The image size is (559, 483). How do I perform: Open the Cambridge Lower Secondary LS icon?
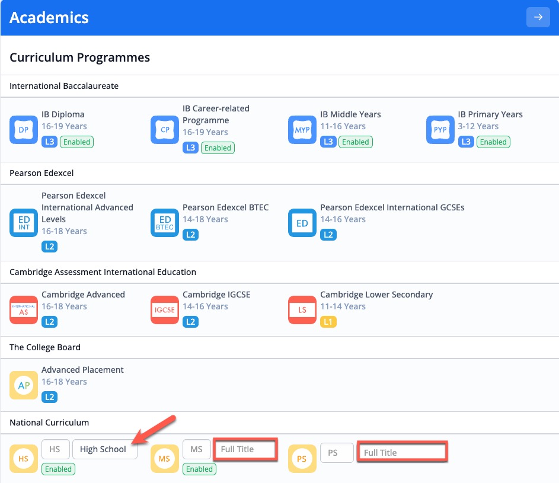coord(302,310)
